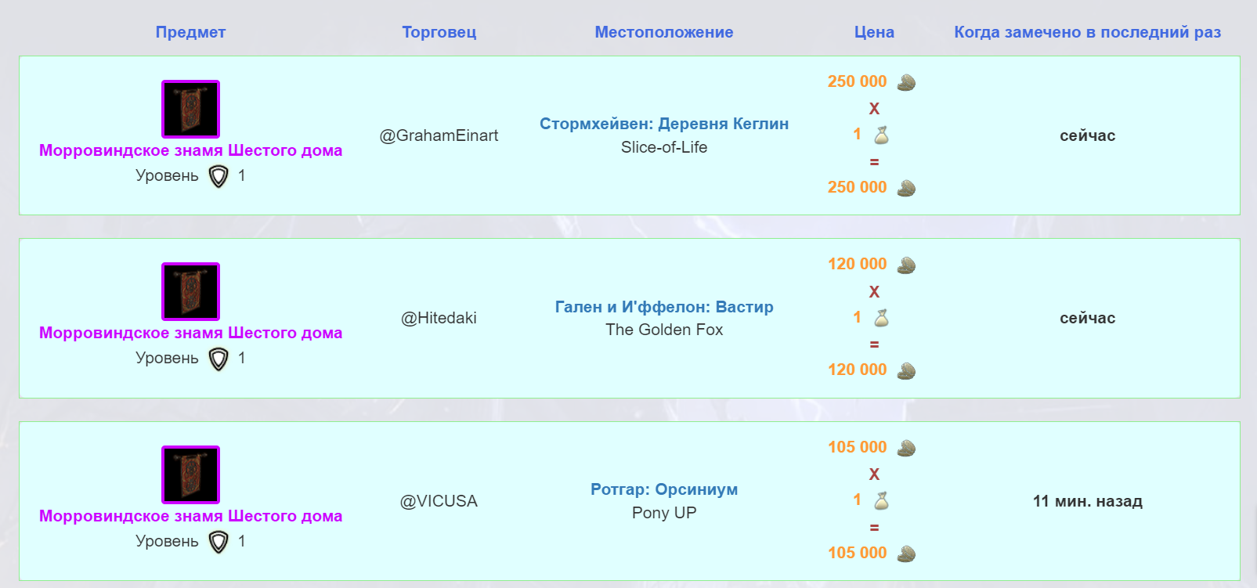Click the gold coin icon beside top 250 000
Screen dimensions: 1257x588
(906, 82)
